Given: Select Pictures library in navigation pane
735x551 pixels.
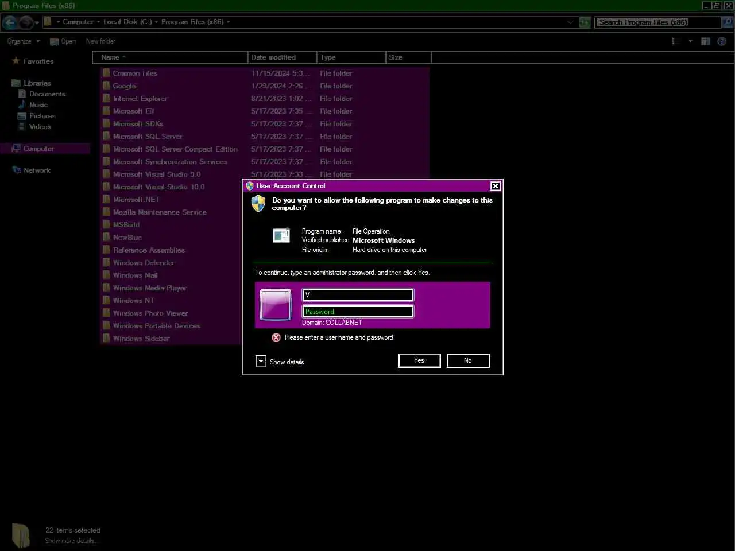Looking at the screenshot, I should point(42,116).
